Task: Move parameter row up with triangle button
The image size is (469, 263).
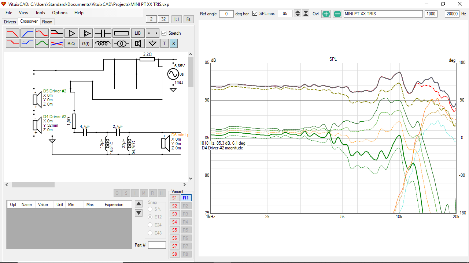Action: (x=139, y=204)
